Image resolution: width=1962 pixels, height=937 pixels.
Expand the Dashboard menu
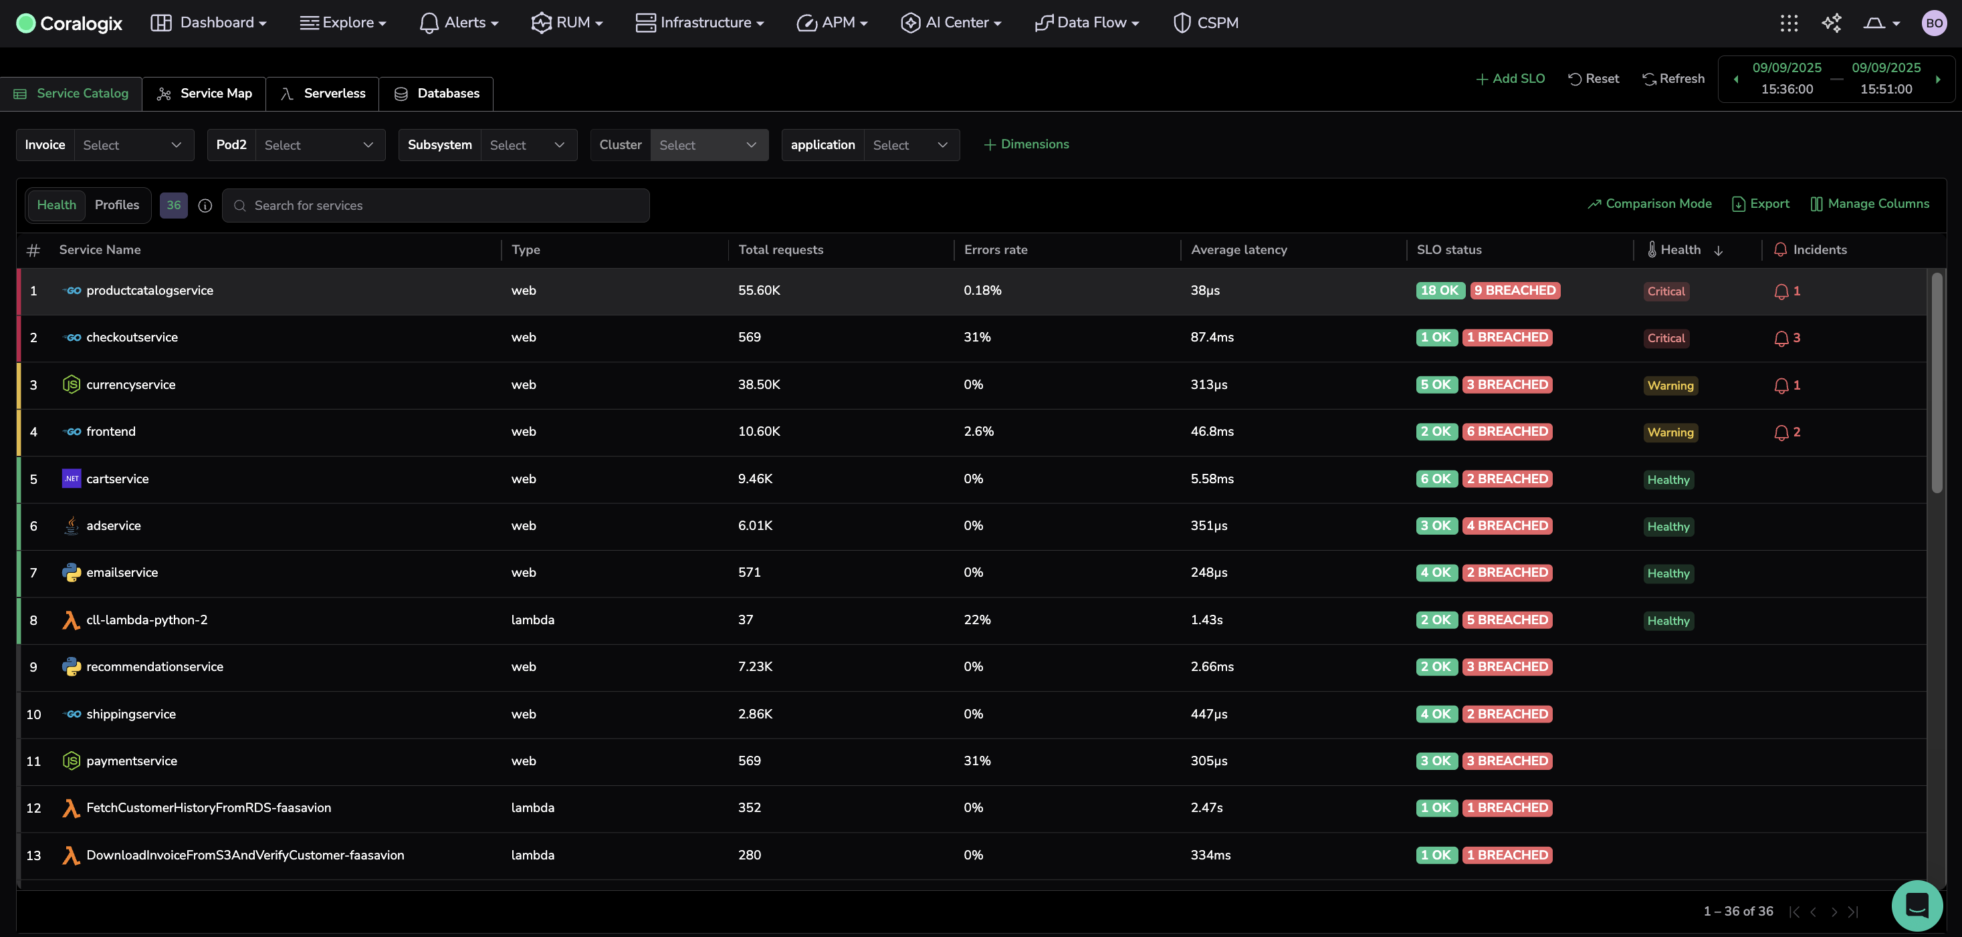click(209, 23)
